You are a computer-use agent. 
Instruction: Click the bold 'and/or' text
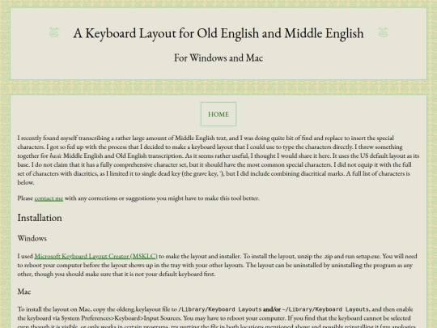pyautogui.click(x=272, y=309)
